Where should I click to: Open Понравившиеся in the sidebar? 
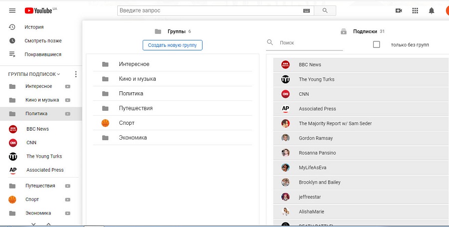43,54
